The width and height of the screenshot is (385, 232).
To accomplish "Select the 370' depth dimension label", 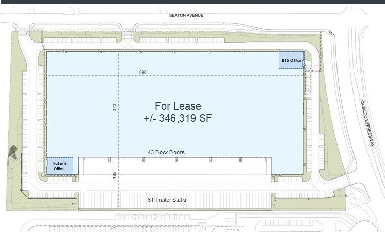I will [x=115, y=108].
